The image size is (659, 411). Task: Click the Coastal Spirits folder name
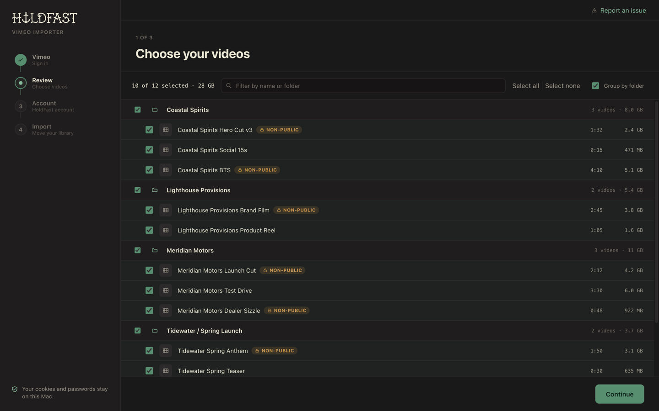point(188,110)
